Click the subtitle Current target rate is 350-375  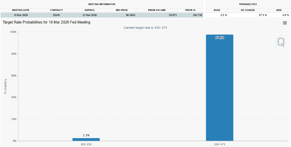point(145,28)
